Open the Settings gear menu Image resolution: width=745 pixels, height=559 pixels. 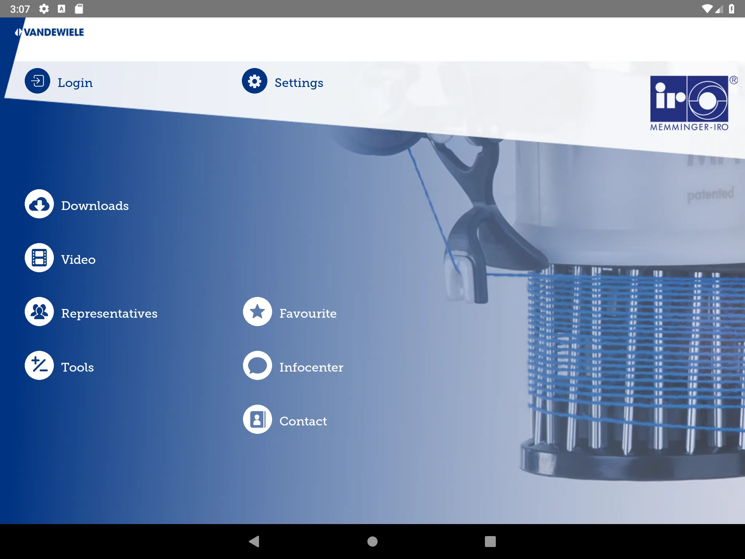256,82
